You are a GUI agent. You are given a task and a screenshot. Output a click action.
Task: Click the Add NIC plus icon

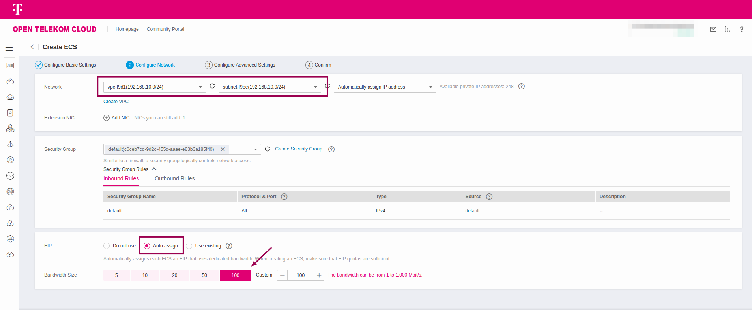[107, 118]
